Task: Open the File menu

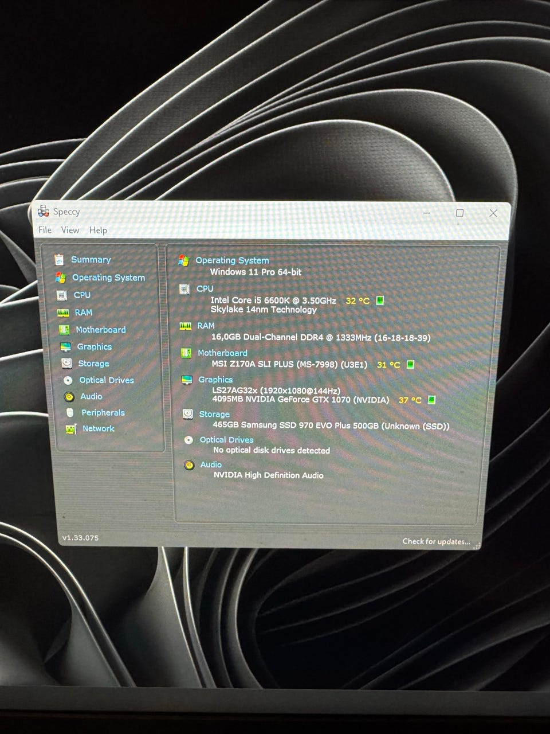Action: 45,230
